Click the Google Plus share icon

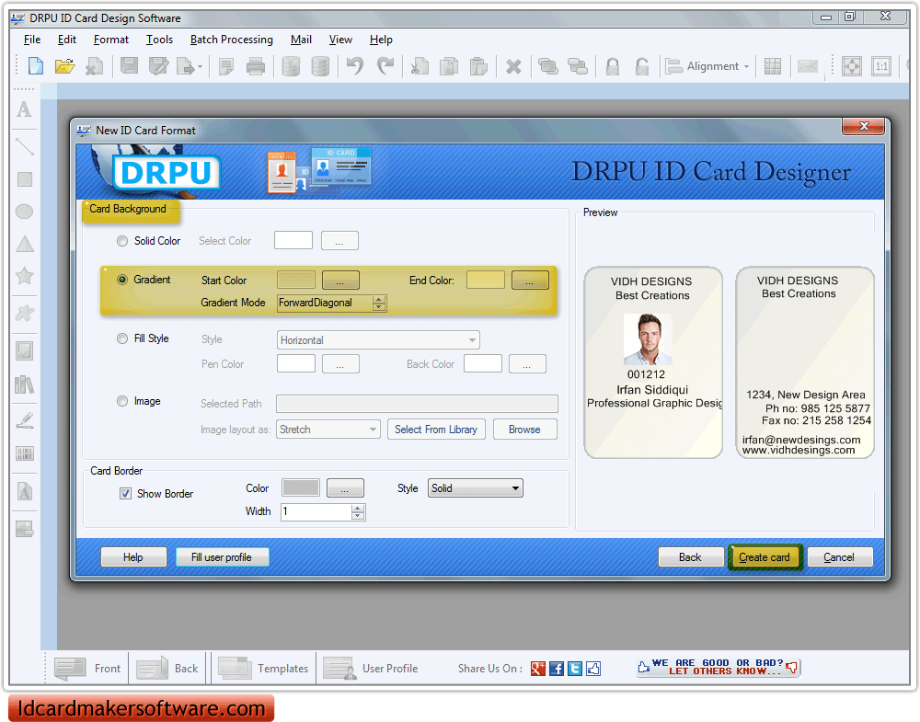click(x=538, y=668)
